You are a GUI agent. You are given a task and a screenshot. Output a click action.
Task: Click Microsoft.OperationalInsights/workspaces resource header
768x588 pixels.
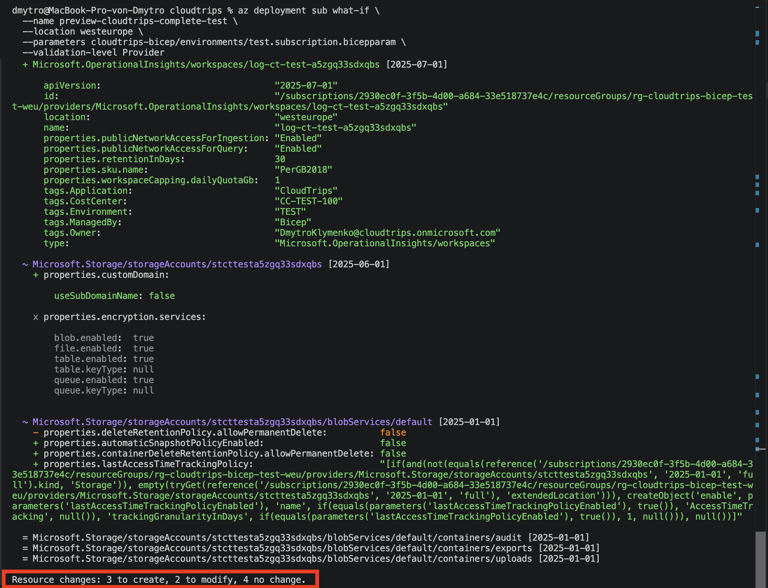pos(235,65)
